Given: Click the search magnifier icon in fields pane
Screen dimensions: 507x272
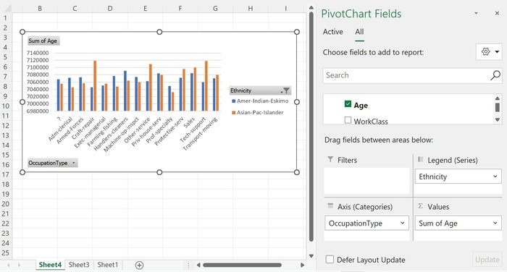Looking at the screenshot, I should (x=495, y=75).
